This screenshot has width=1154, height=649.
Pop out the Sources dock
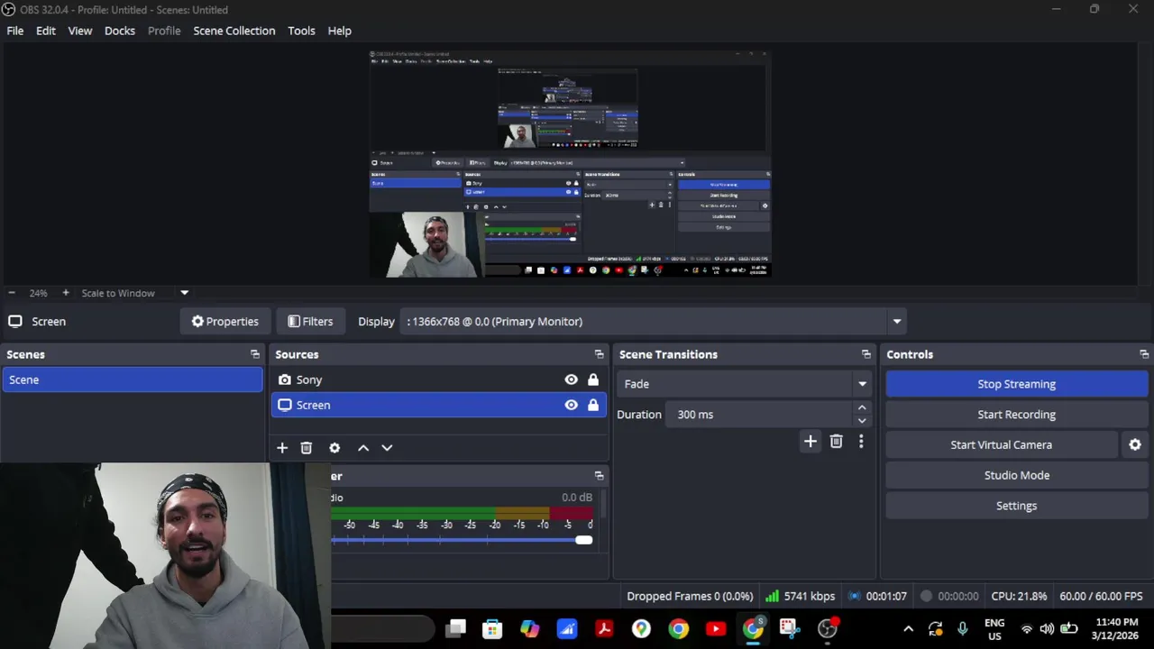599,354
